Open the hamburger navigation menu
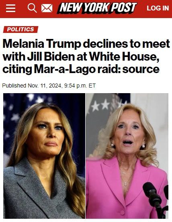The height and width of the screenshot is (222, 172). point(10,8)
